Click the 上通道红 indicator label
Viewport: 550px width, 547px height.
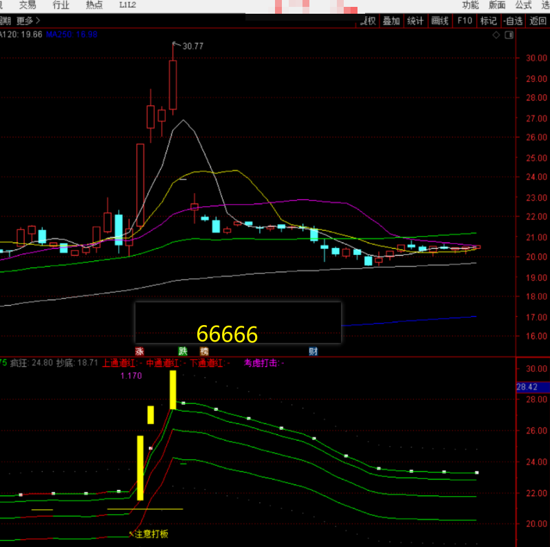122,364
